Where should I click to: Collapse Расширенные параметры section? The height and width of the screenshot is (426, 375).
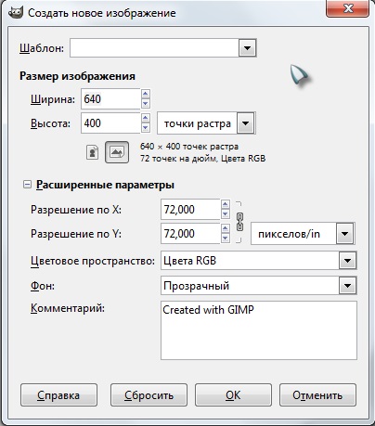pyautogui.click(x=27, y=185)
